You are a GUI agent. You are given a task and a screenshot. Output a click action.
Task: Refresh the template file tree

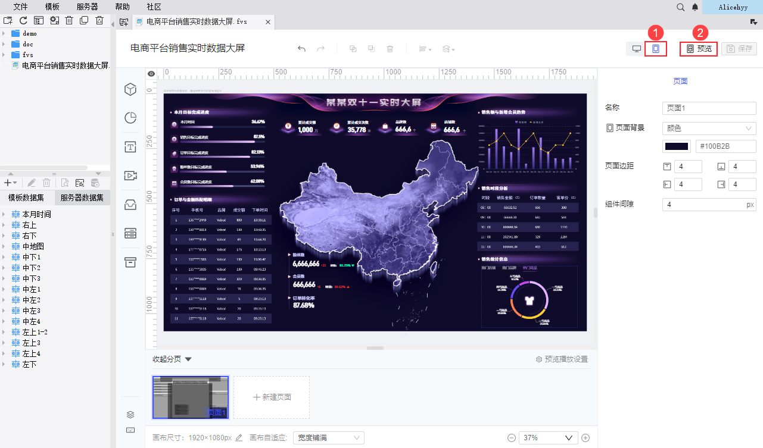(x=23, y=20)
